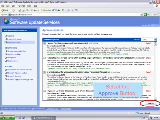Refresh the page via Refresh icon
This screenshot has width=160, height=120.
point(23,10)
